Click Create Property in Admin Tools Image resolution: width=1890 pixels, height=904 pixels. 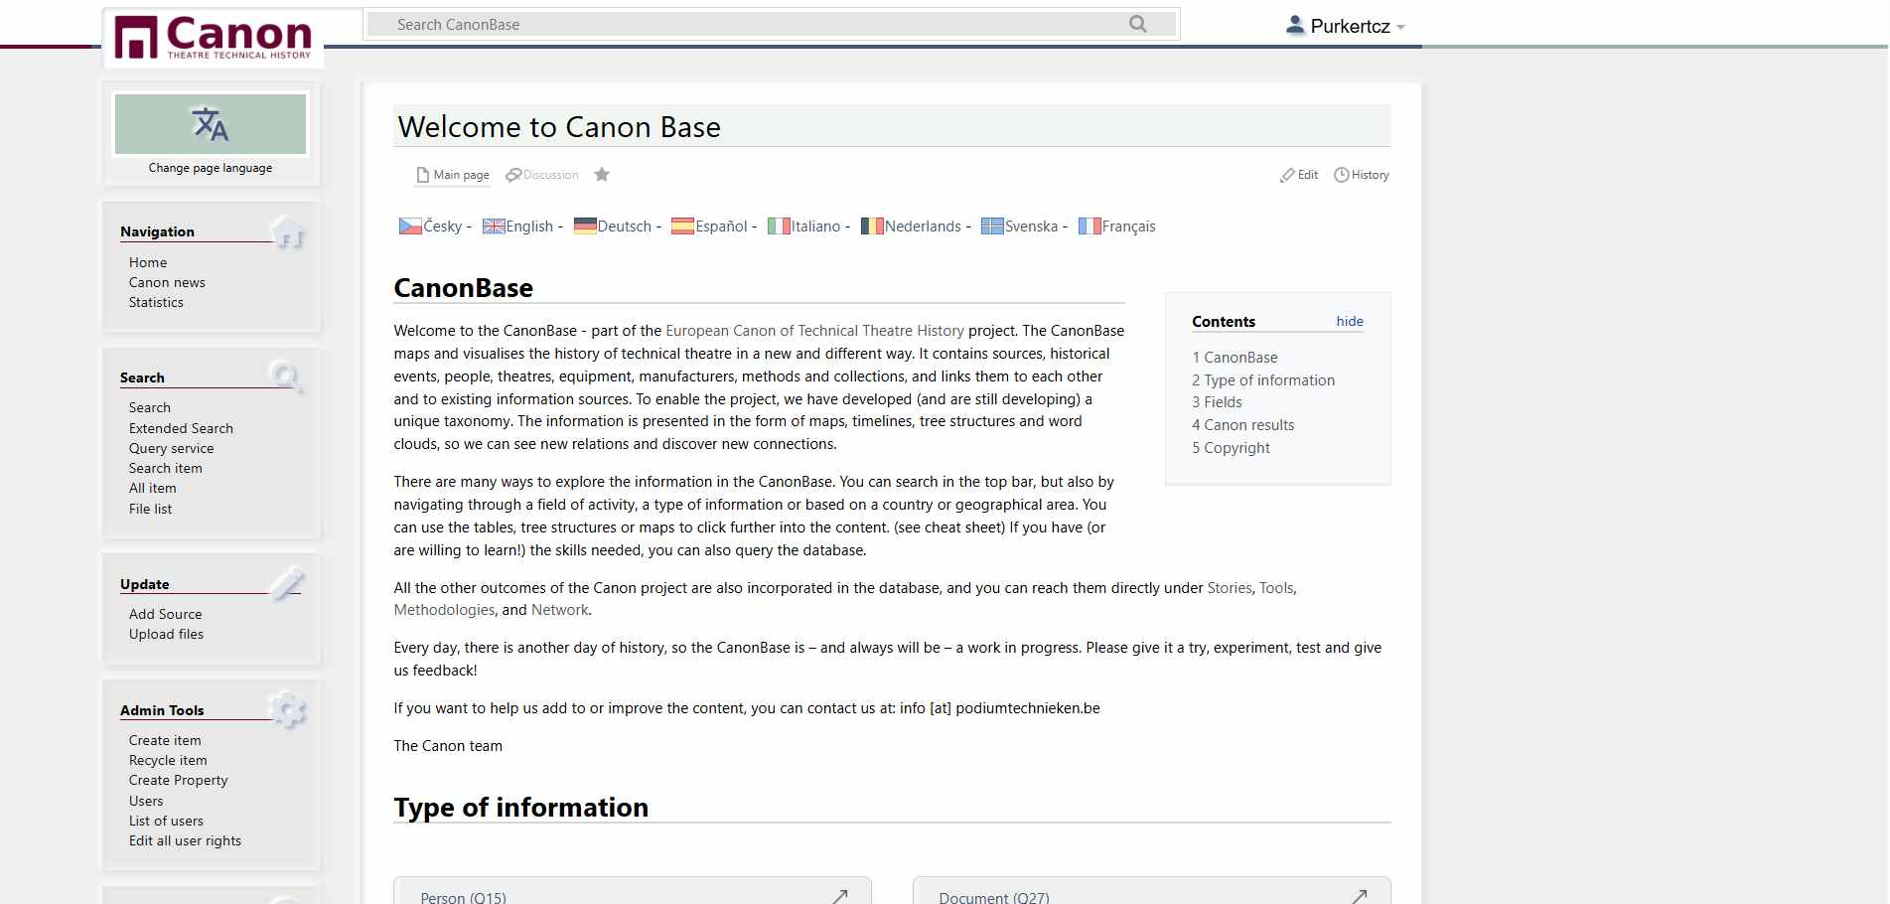pyautogui.click(x=178, y=780)
